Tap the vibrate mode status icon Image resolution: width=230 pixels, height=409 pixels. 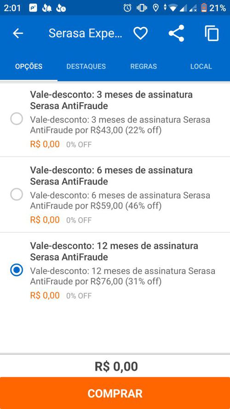[x=142, y=8]
